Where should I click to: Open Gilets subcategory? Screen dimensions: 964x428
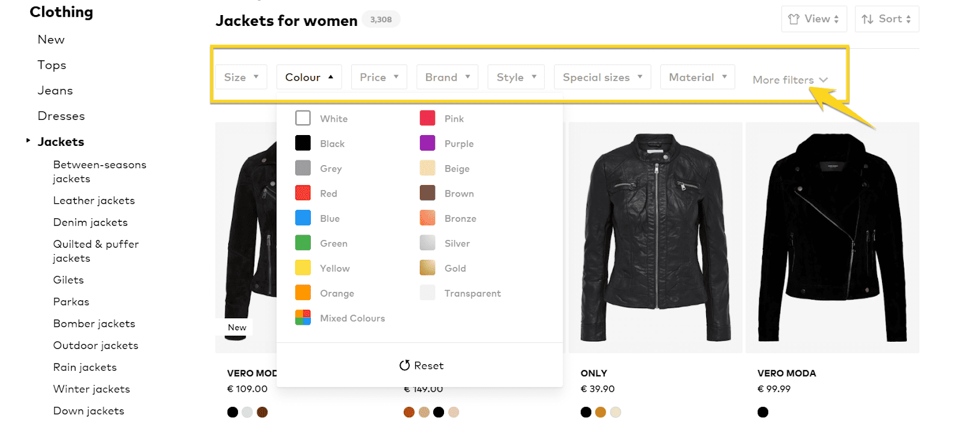coord(69,280)
